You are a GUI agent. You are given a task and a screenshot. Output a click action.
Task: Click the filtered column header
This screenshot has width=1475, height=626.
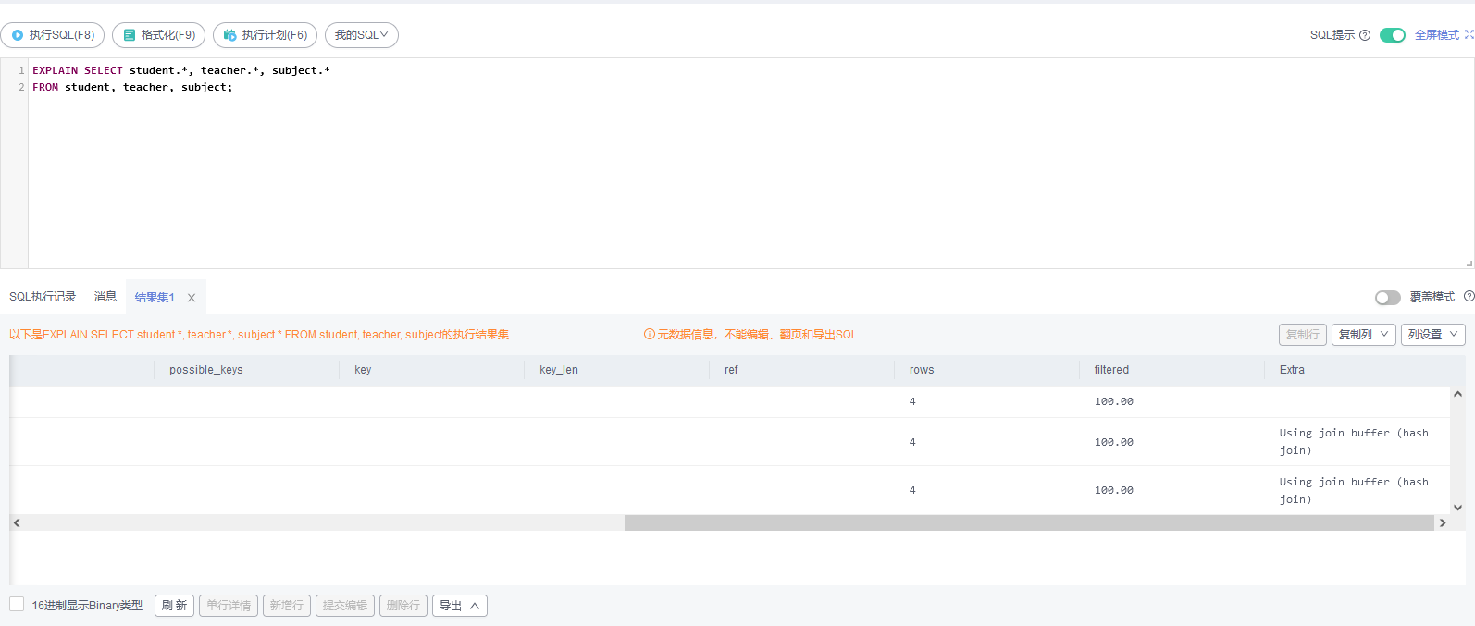tap(1111, 370)
